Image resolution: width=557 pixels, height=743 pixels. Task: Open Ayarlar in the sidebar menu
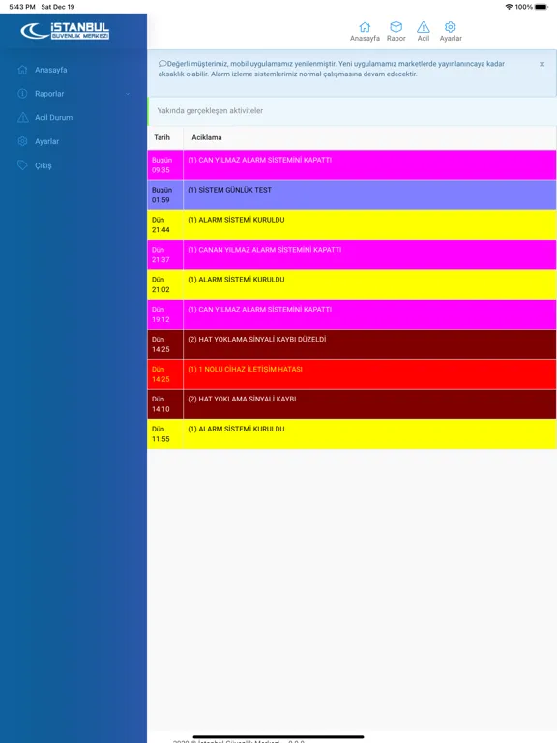pos(46,141)
